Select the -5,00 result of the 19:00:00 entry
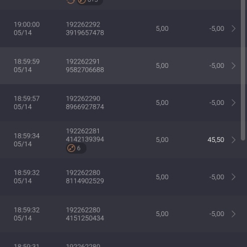The width and height of the screenshot is (247, 247). tap(217, 28)
